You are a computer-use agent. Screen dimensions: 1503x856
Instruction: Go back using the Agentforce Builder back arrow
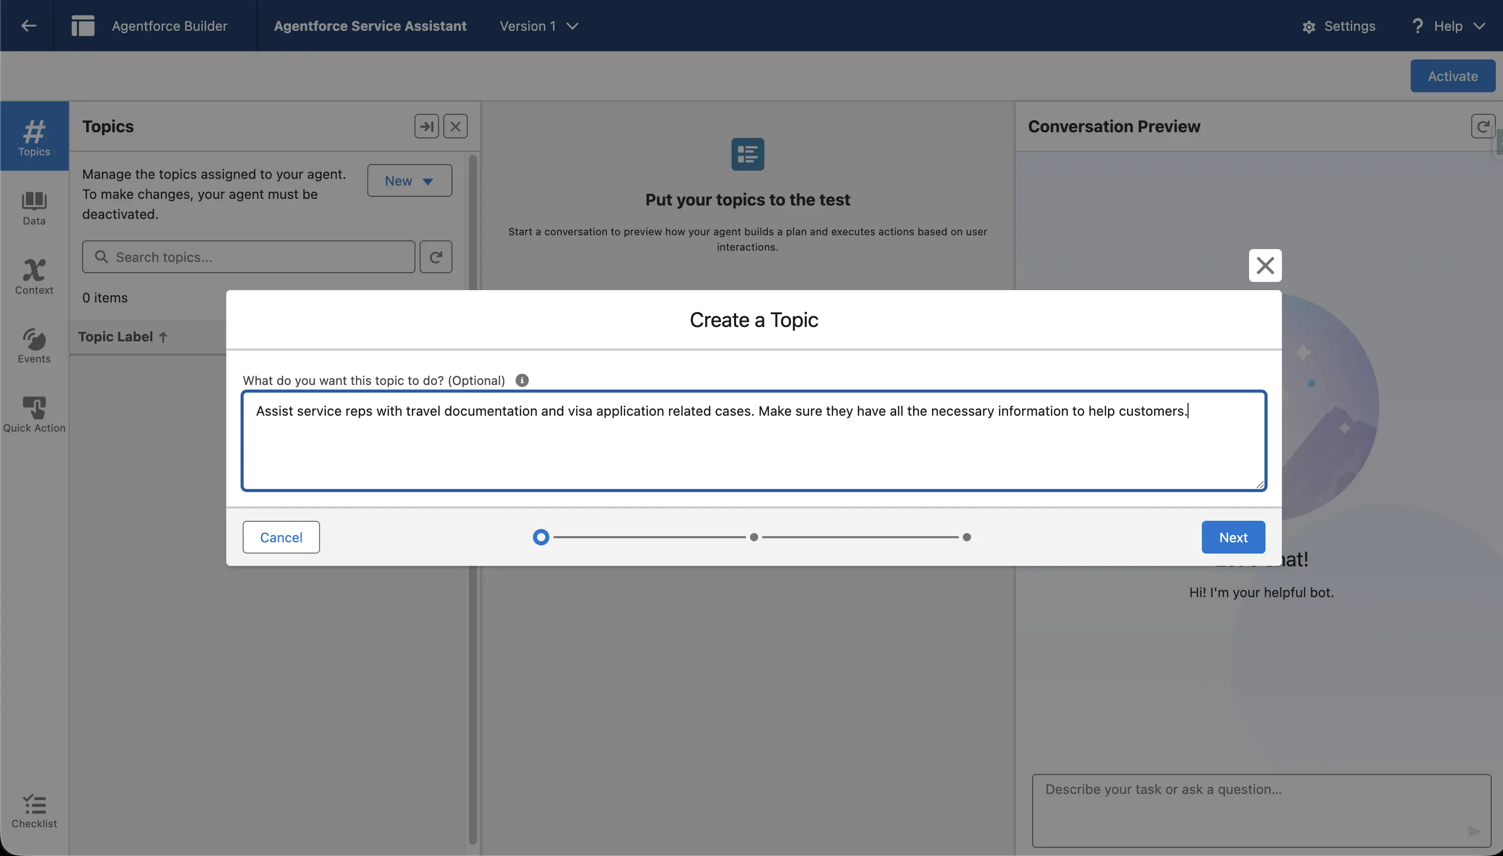coord(27,25)
